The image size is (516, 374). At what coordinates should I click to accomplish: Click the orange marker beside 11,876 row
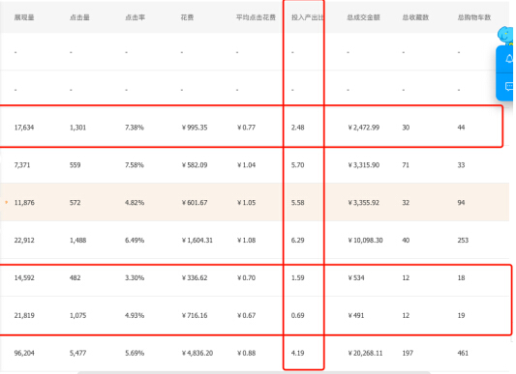tap(6, 202)
